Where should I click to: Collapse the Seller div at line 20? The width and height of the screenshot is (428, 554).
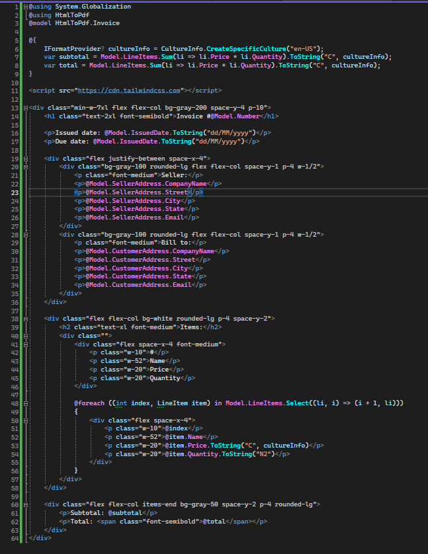tap(25, 167)
